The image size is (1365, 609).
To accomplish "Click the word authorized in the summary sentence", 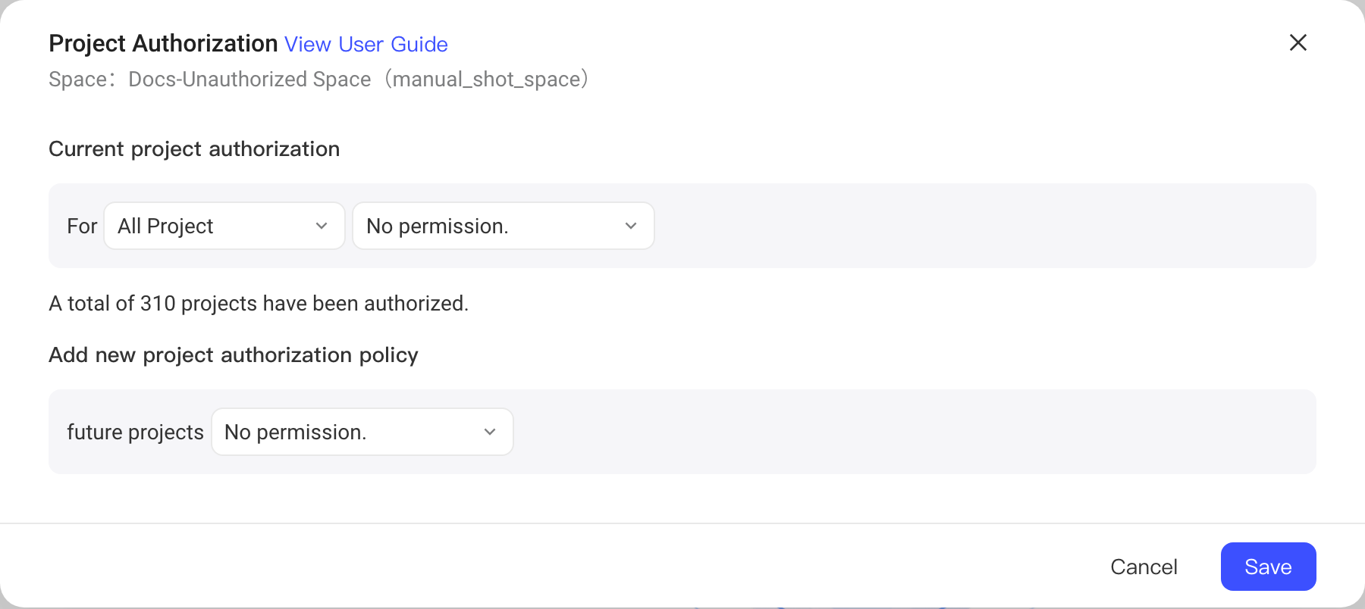I will click(414, 303).
